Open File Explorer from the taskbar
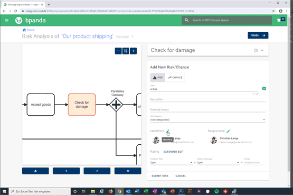Image resolution: width=293 pixels, height=195 pixels. (93, 191)
